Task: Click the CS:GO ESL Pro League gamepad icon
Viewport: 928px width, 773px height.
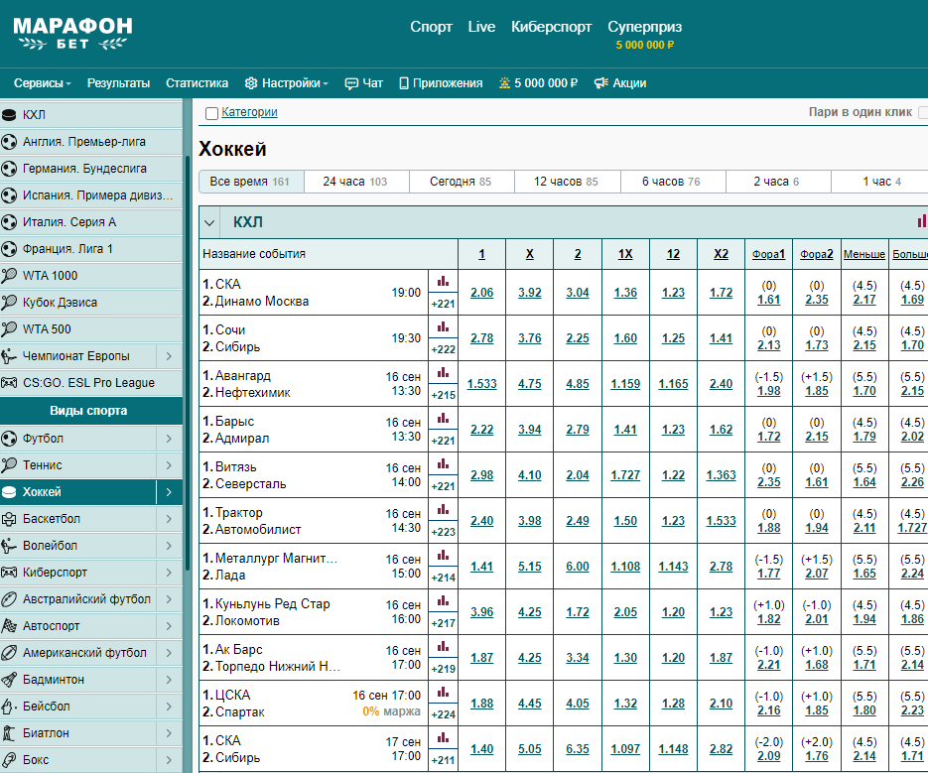Action: (9, 382)
